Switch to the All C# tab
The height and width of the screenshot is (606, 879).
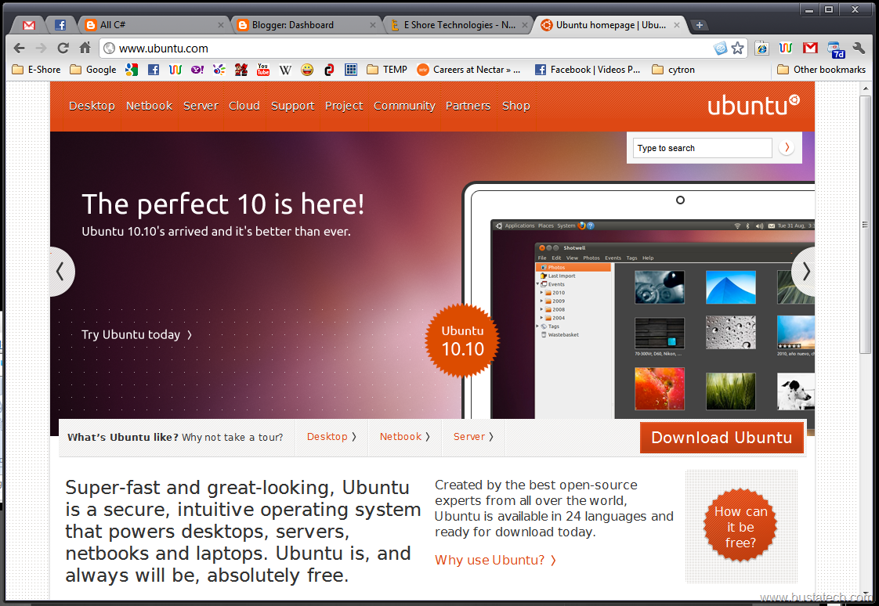151,25
